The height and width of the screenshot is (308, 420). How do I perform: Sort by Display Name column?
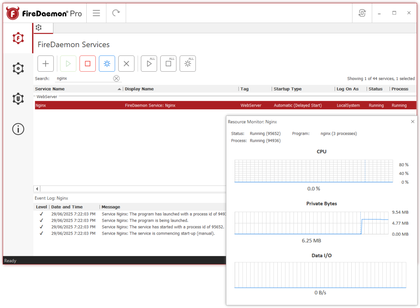click(181, 89)
